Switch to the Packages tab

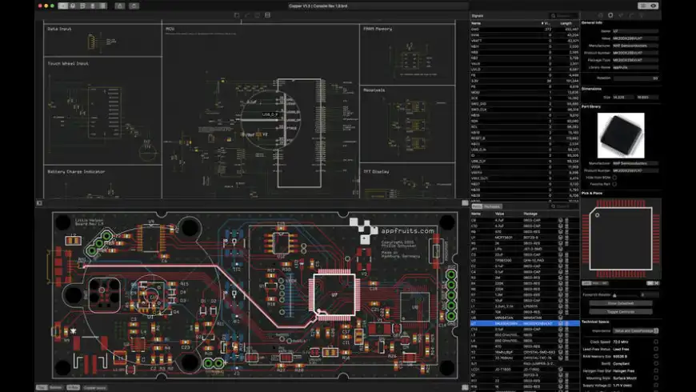[492, 206]
